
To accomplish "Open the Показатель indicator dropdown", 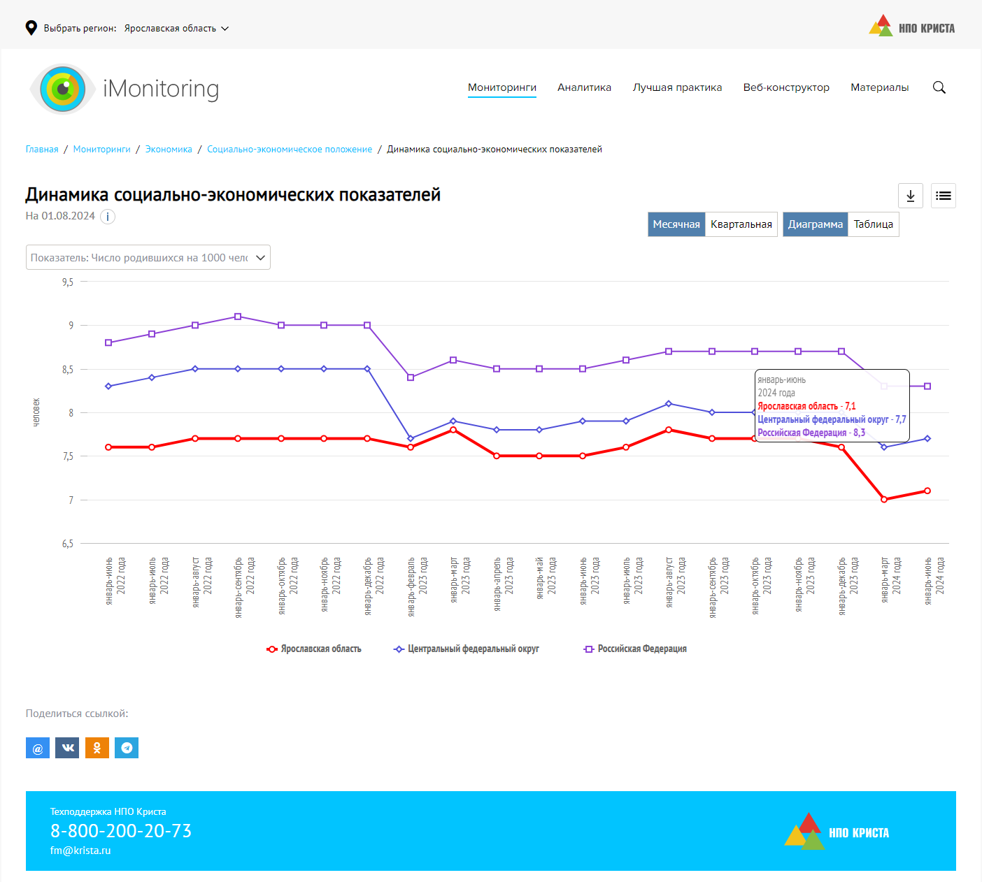I will 148,257.
